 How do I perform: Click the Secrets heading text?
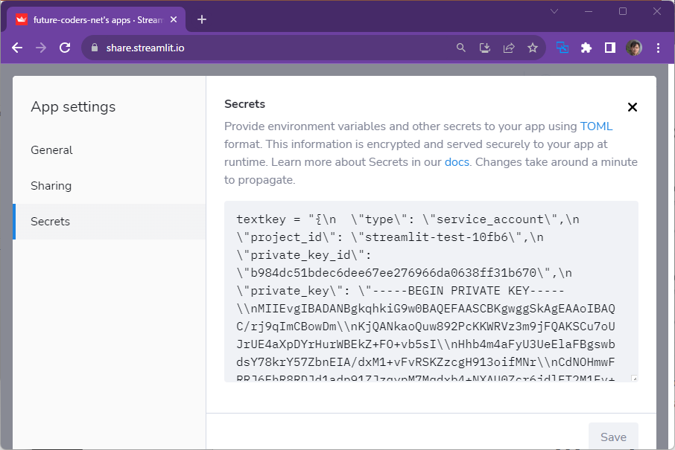pyautogui.click(x=244, y=104)
